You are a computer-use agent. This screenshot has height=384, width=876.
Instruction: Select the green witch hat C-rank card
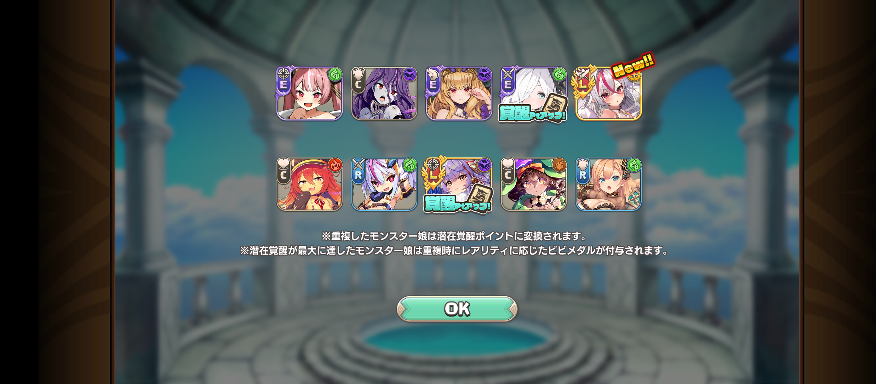coord(533,184)
